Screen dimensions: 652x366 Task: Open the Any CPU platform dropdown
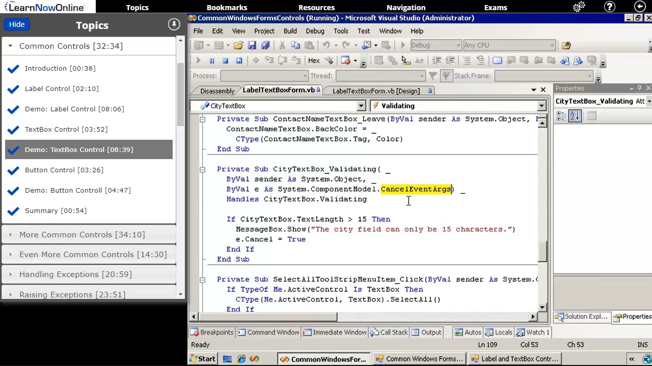coord(552,45)
